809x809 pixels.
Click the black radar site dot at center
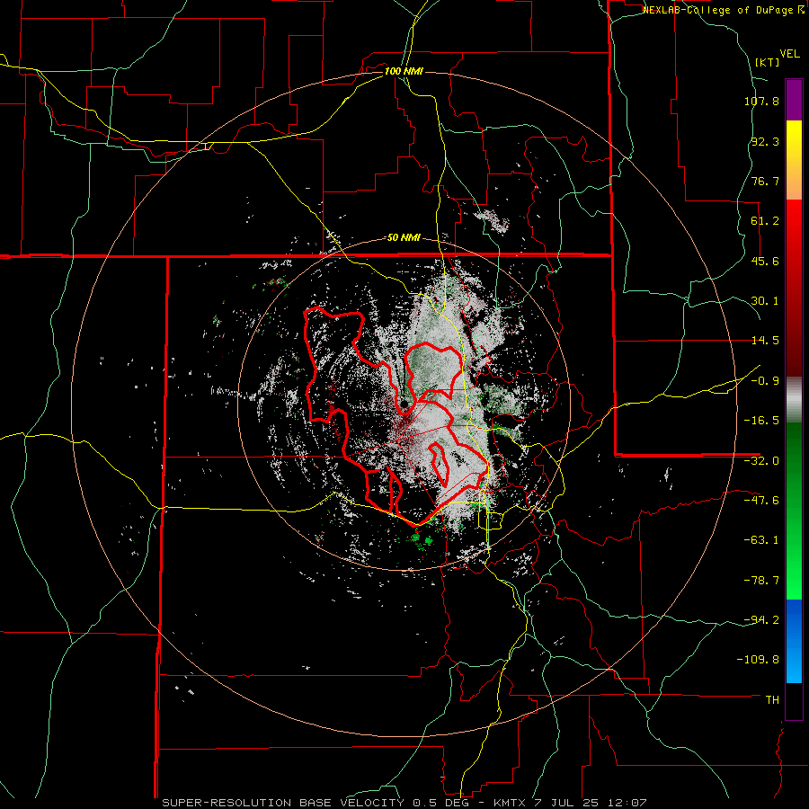pos(404,404)
